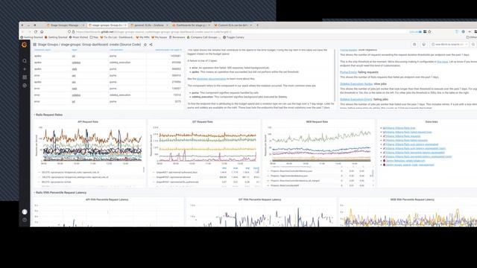Open the My Issues bookmark

159,37
